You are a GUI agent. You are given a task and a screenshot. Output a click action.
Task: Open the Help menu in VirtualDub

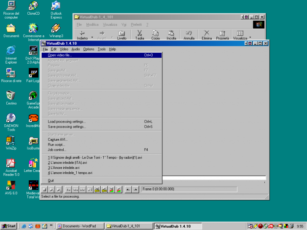tap(112, 49)
